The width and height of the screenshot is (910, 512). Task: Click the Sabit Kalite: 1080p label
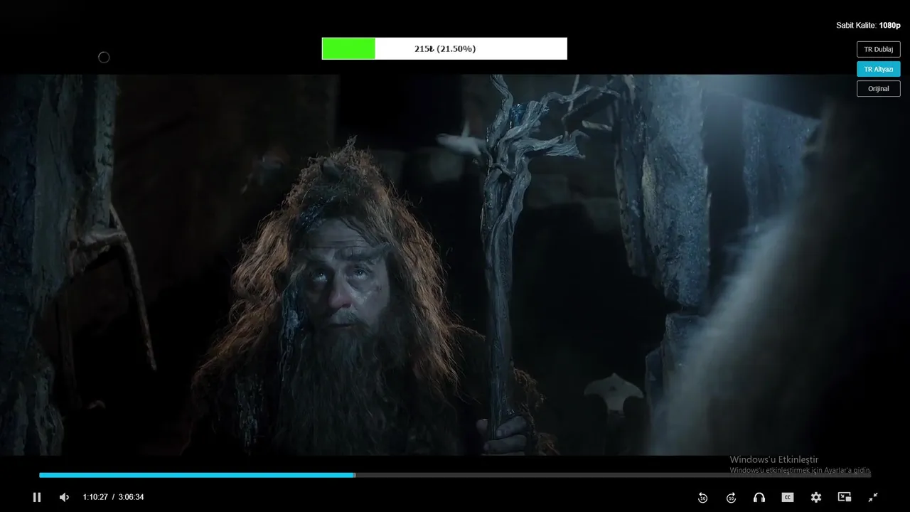[x=868, y=25]
